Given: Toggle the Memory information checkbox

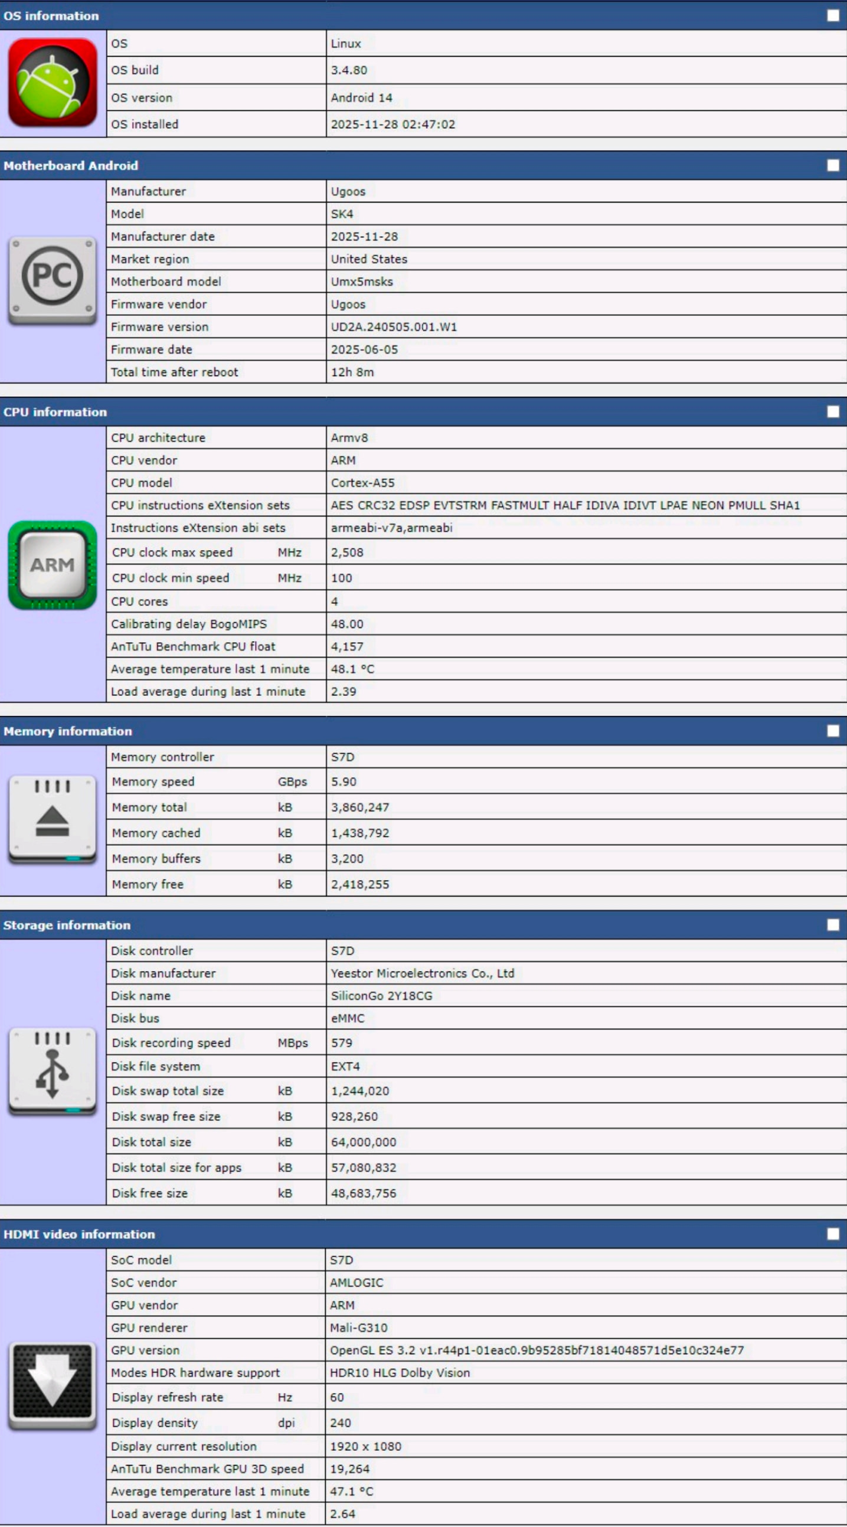Looking at the screenshot, I should (833, 731).
